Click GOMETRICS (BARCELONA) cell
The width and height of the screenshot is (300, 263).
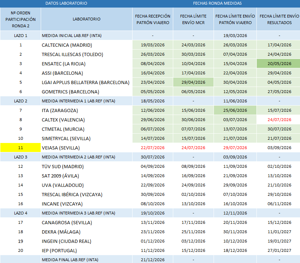[86, 92]
